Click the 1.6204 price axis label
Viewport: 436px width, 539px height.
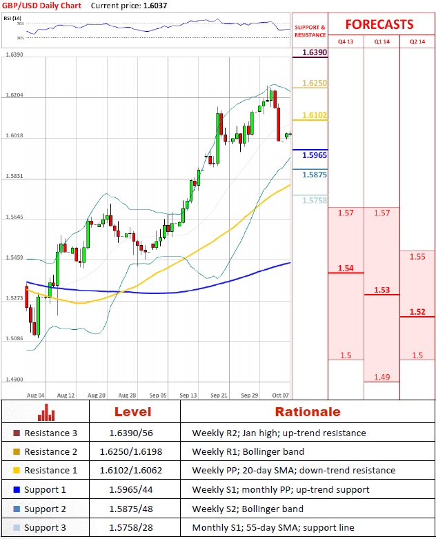pyautogui.click(x=14, y=95)
